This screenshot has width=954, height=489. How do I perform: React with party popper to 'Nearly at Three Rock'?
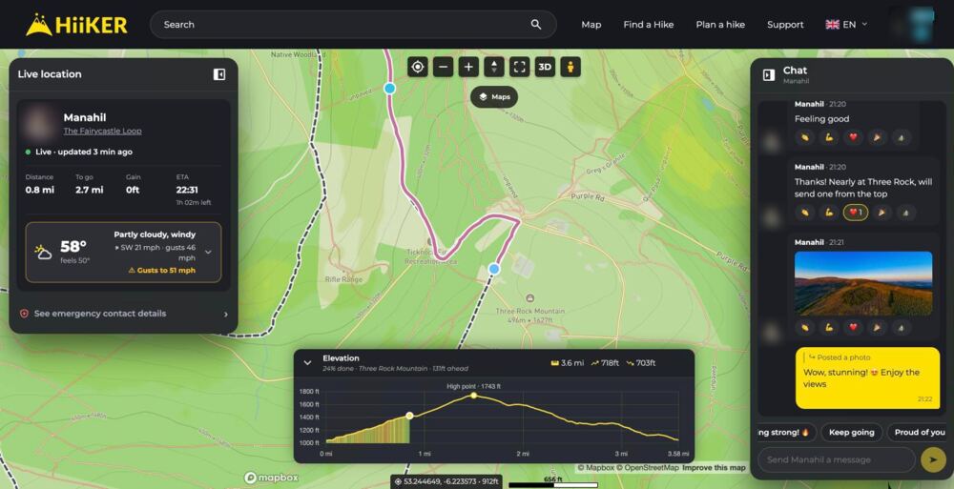[x=881, y=213]
